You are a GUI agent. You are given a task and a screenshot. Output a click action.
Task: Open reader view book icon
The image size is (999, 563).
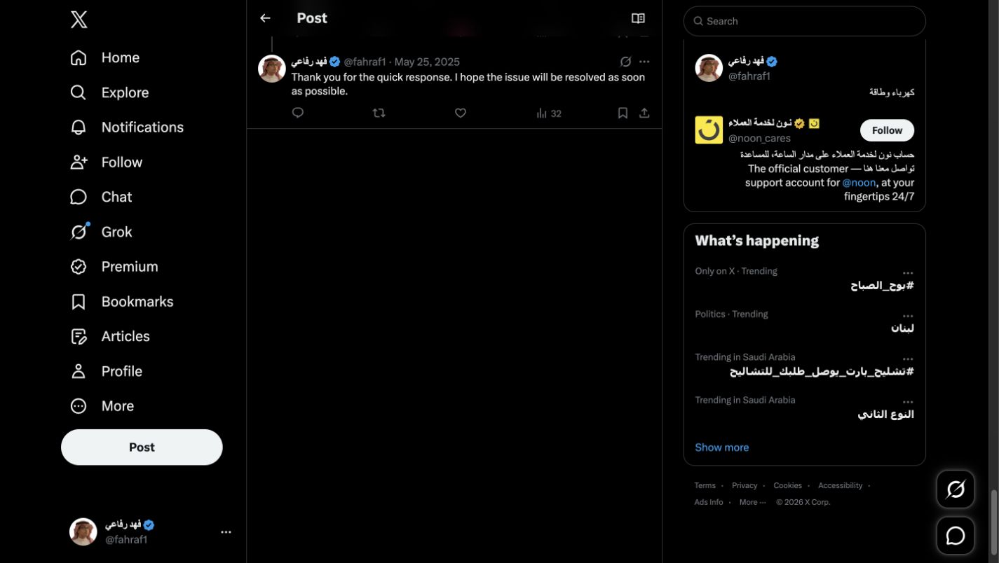[x=638, y=18]
